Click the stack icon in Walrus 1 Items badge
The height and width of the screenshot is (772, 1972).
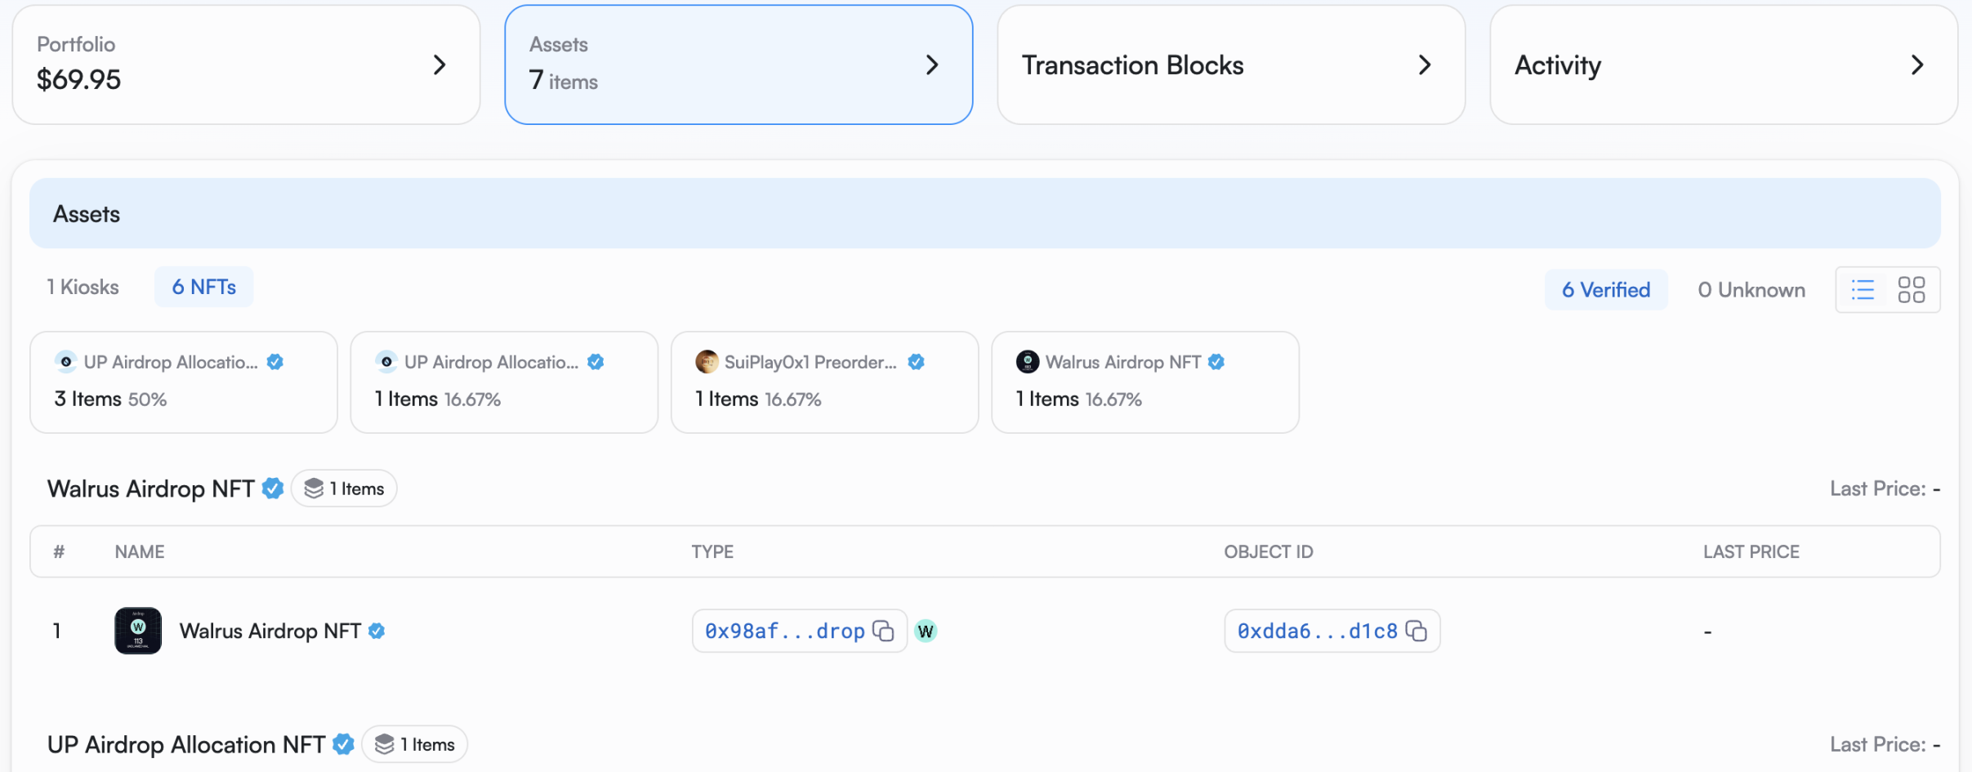314,489
